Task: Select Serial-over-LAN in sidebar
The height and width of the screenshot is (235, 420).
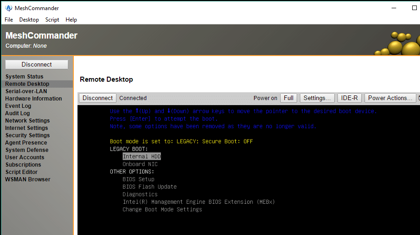Action: coord(26,91)
